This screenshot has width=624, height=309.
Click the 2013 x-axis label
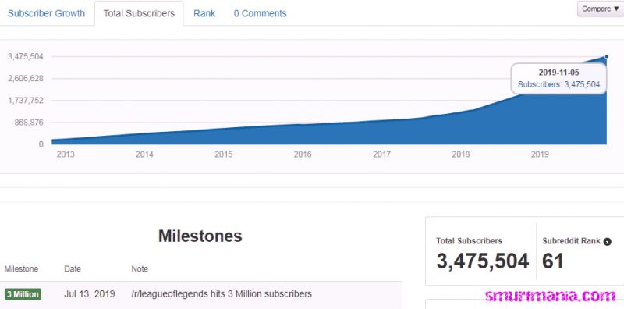click(66, 154)
